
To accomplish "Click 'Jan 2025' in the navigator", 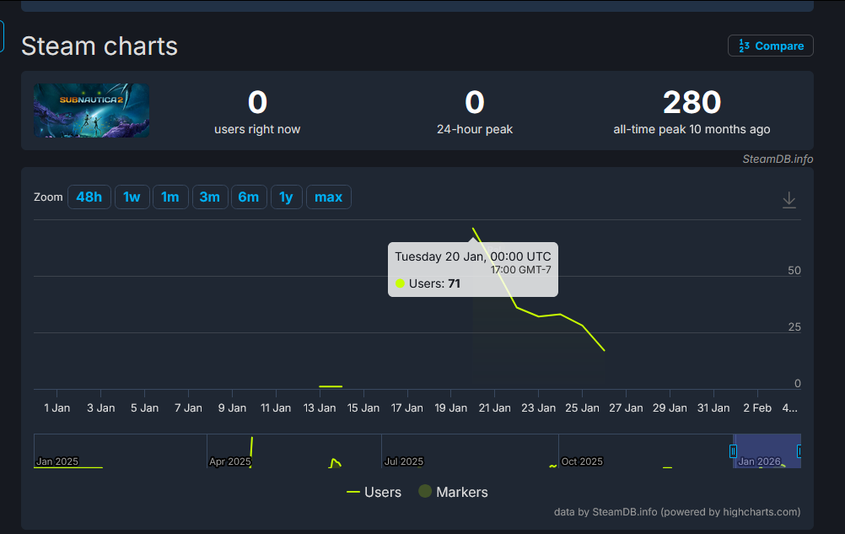I will tap(57, 461).
